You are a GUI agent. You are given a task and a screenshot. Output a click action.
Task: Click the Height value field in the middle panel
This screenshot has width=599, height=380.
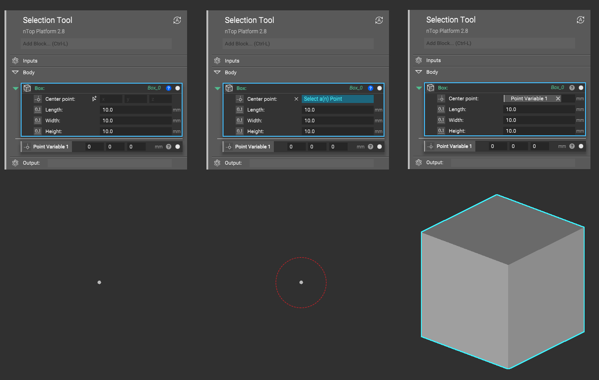(x=338, y=131)
